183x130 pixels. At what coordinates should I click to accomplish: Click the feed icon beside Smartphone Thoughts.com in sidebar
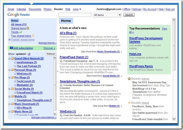tap(15, 100)
